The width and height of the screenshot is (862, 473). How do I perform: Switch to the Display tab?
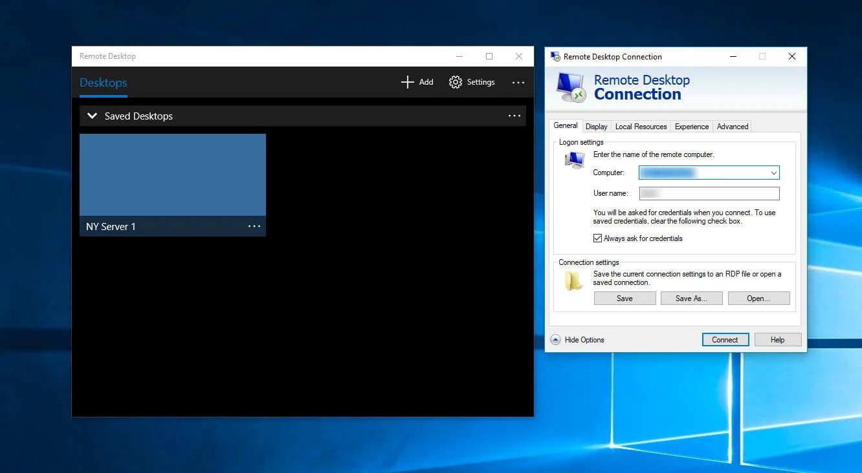pyautogui.click(x=597, y=127)
